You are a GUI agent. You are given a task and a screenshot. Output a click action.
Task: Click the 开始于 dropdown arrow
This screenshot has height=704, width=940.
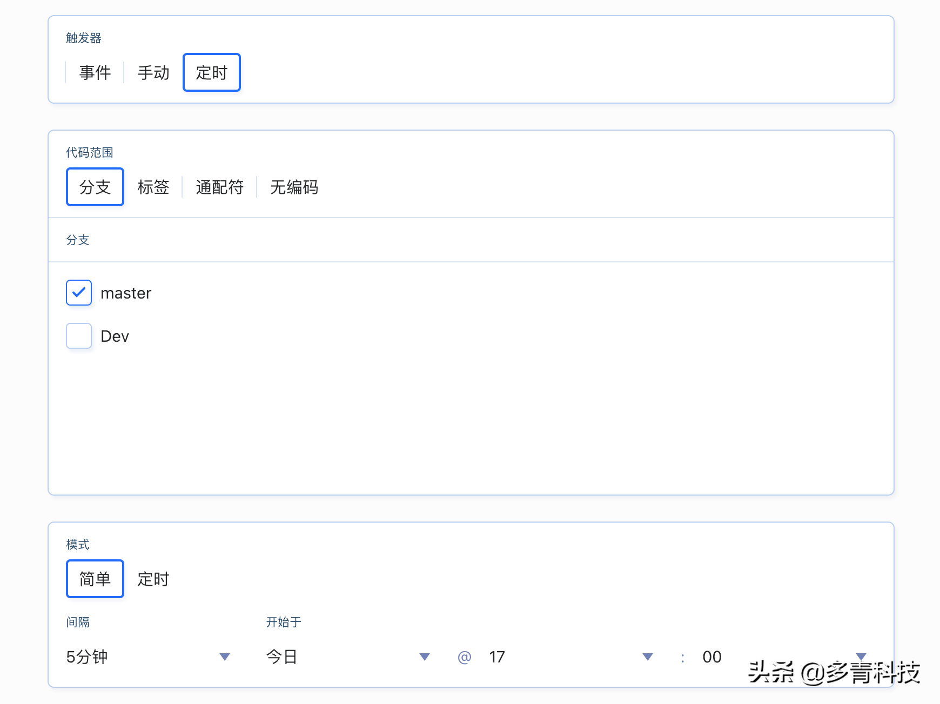(x=425, y=656)
